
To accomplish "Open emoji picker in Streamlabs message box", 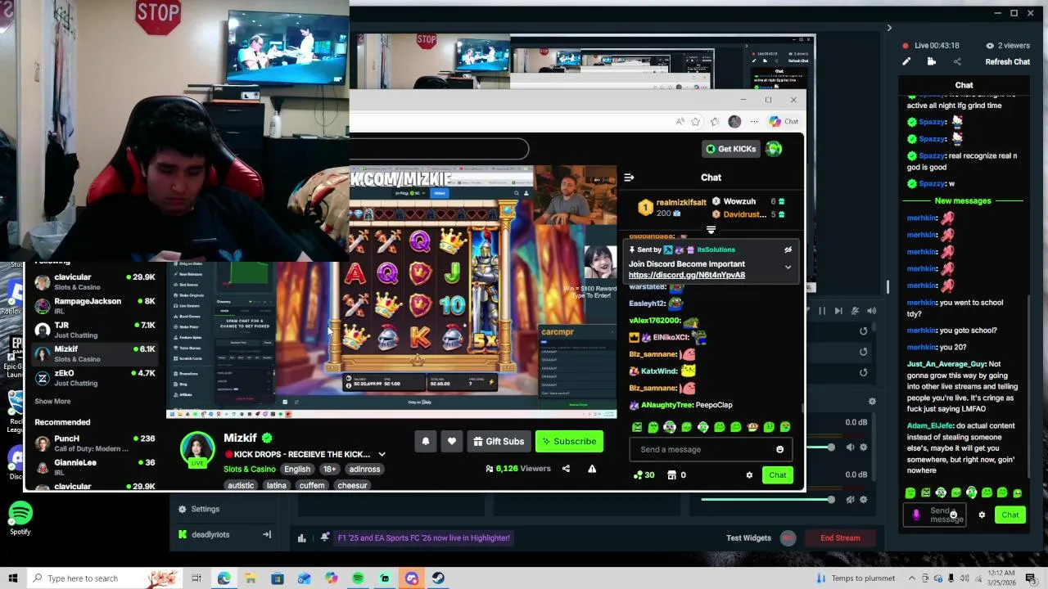I will 953,515.
